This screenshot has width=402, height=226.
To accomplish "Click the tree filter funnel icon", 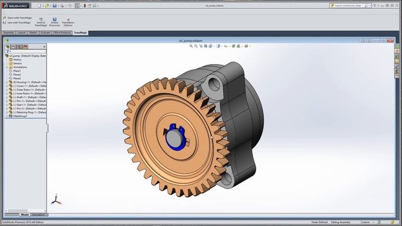I will click(x=8, y=51).
